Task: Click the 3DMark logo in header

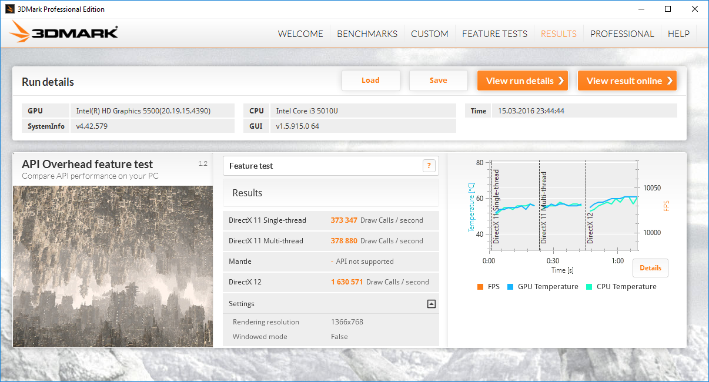Action: click(x=64, y=32)
